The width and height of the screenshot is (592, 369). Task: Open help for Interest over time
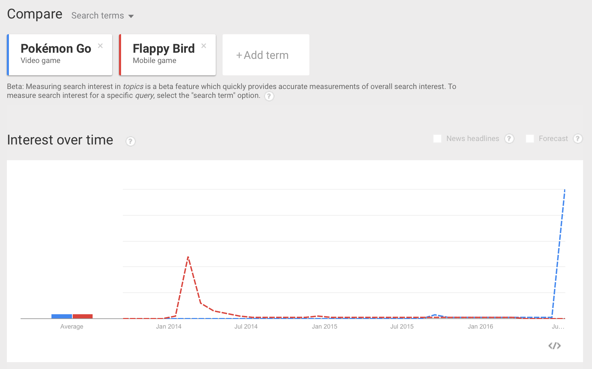coord(130,141)
